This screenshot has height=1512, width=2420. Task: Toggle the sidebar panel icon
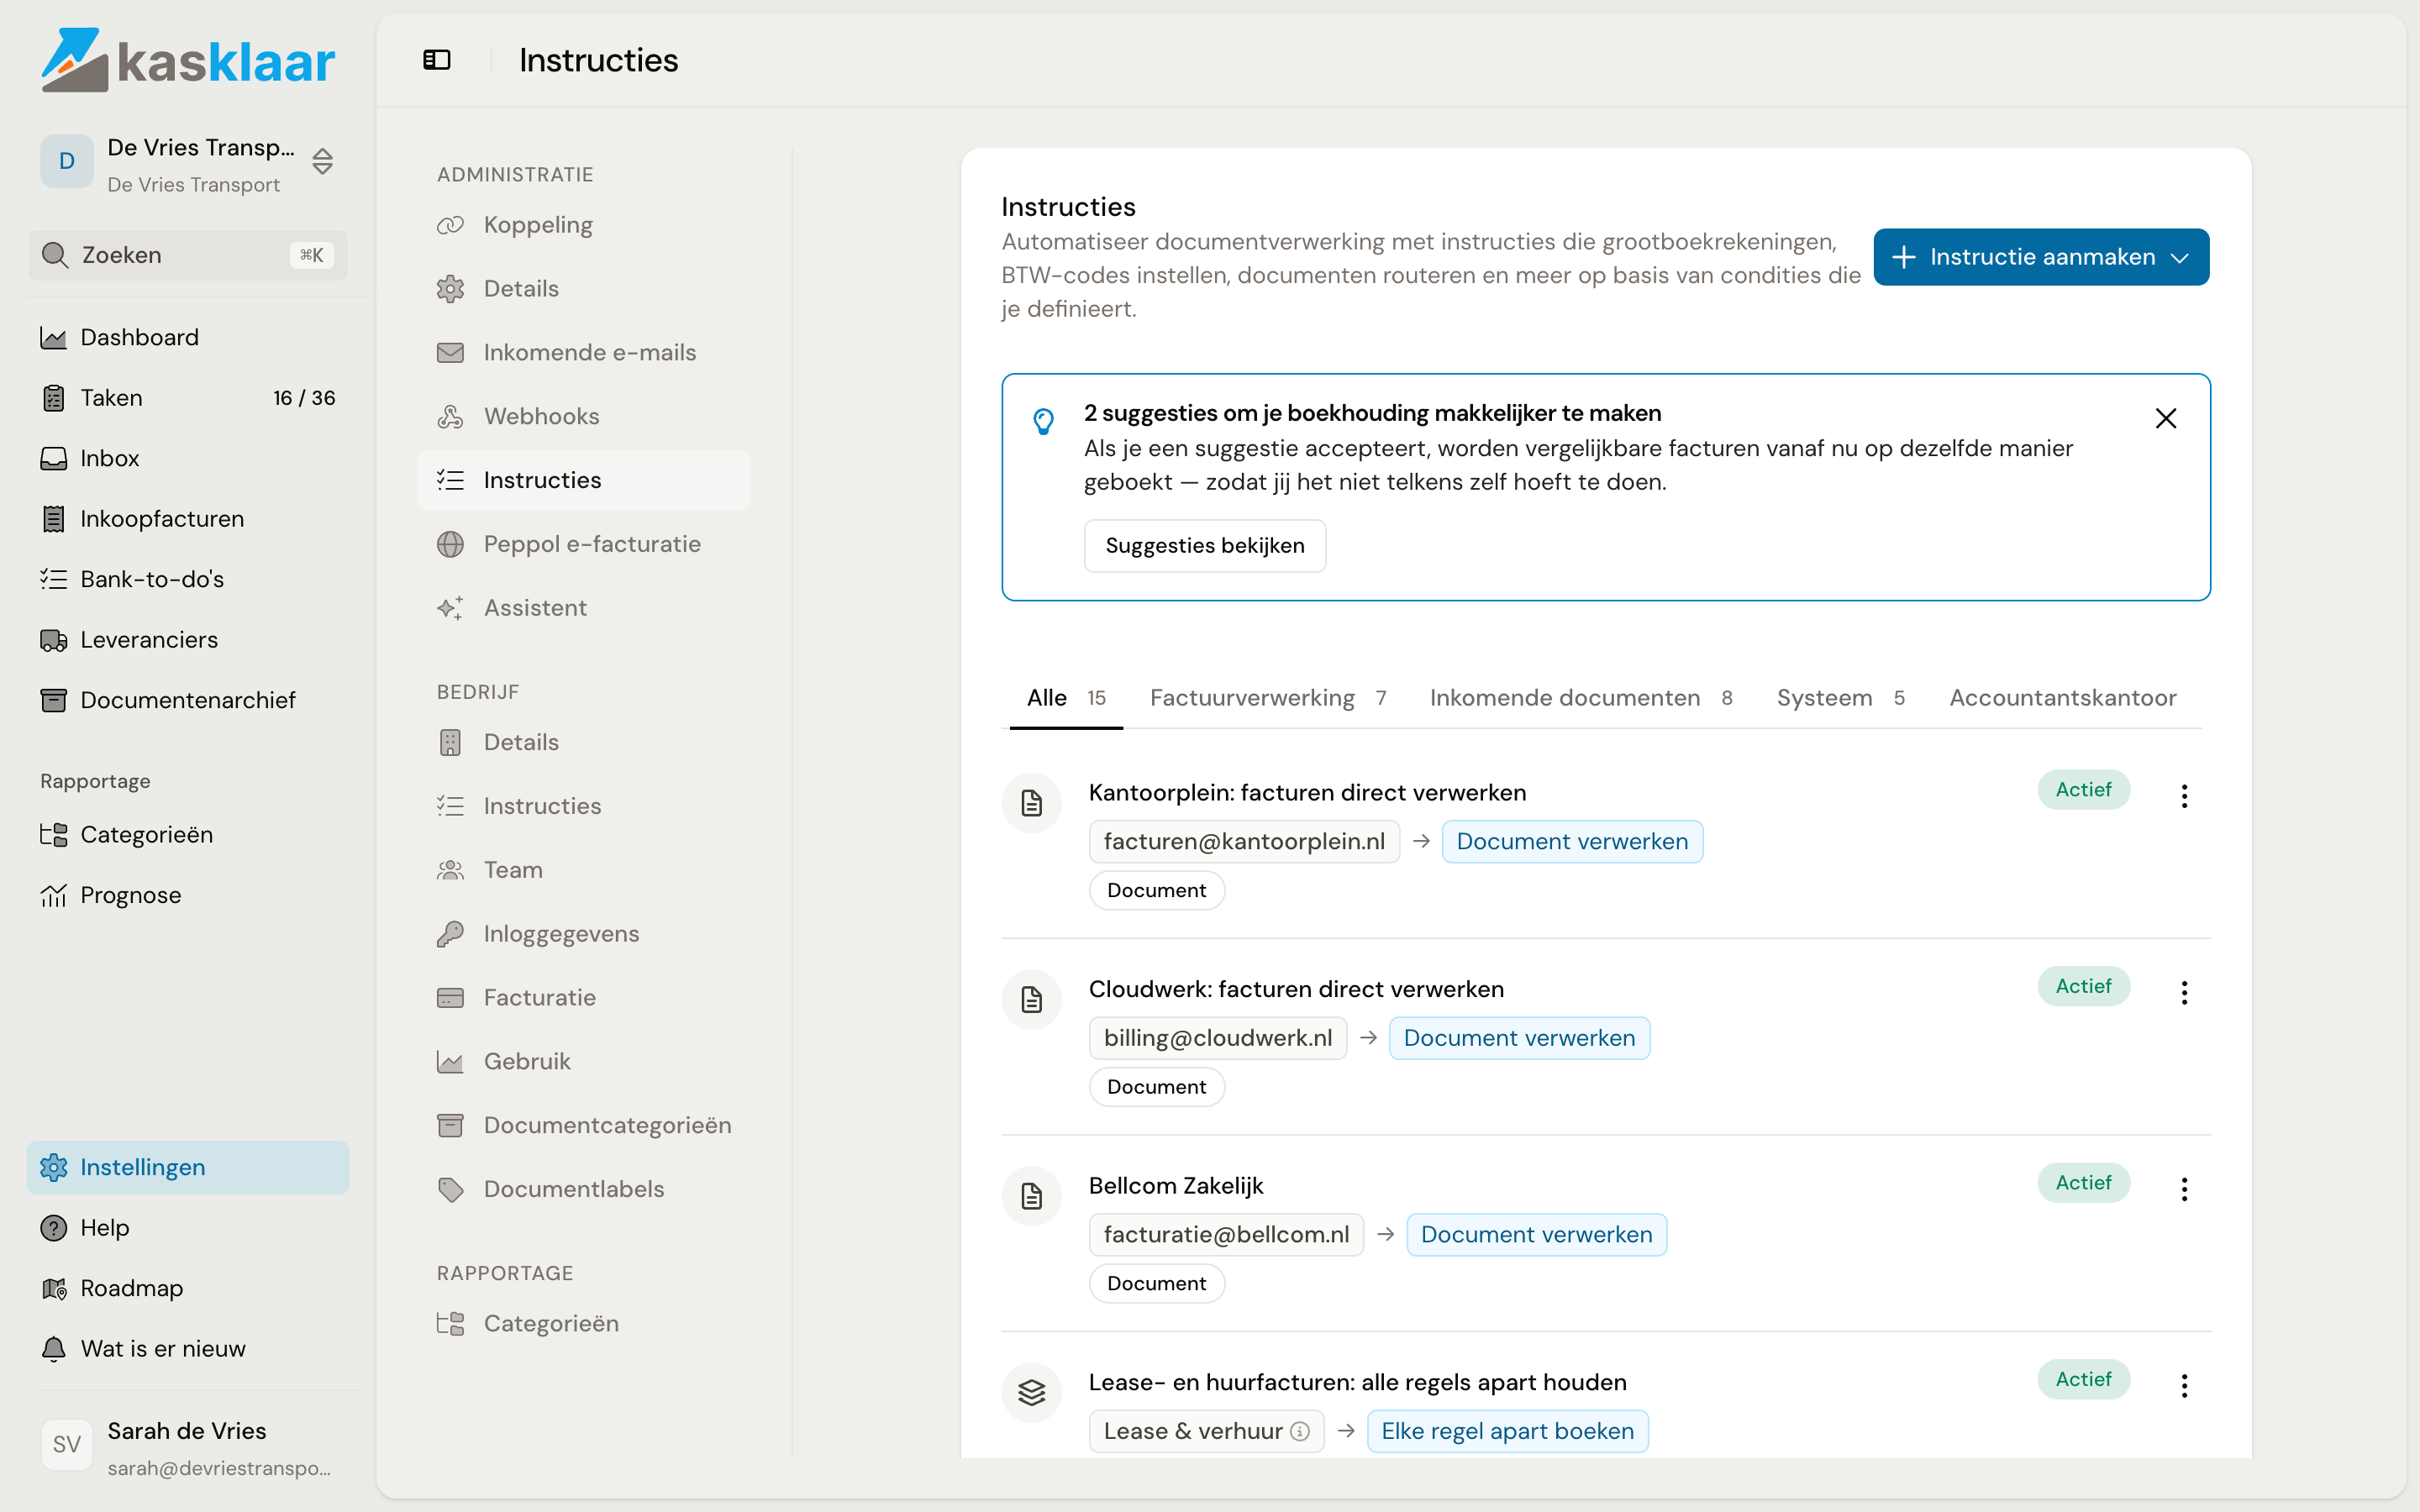(x=437, y=60)
